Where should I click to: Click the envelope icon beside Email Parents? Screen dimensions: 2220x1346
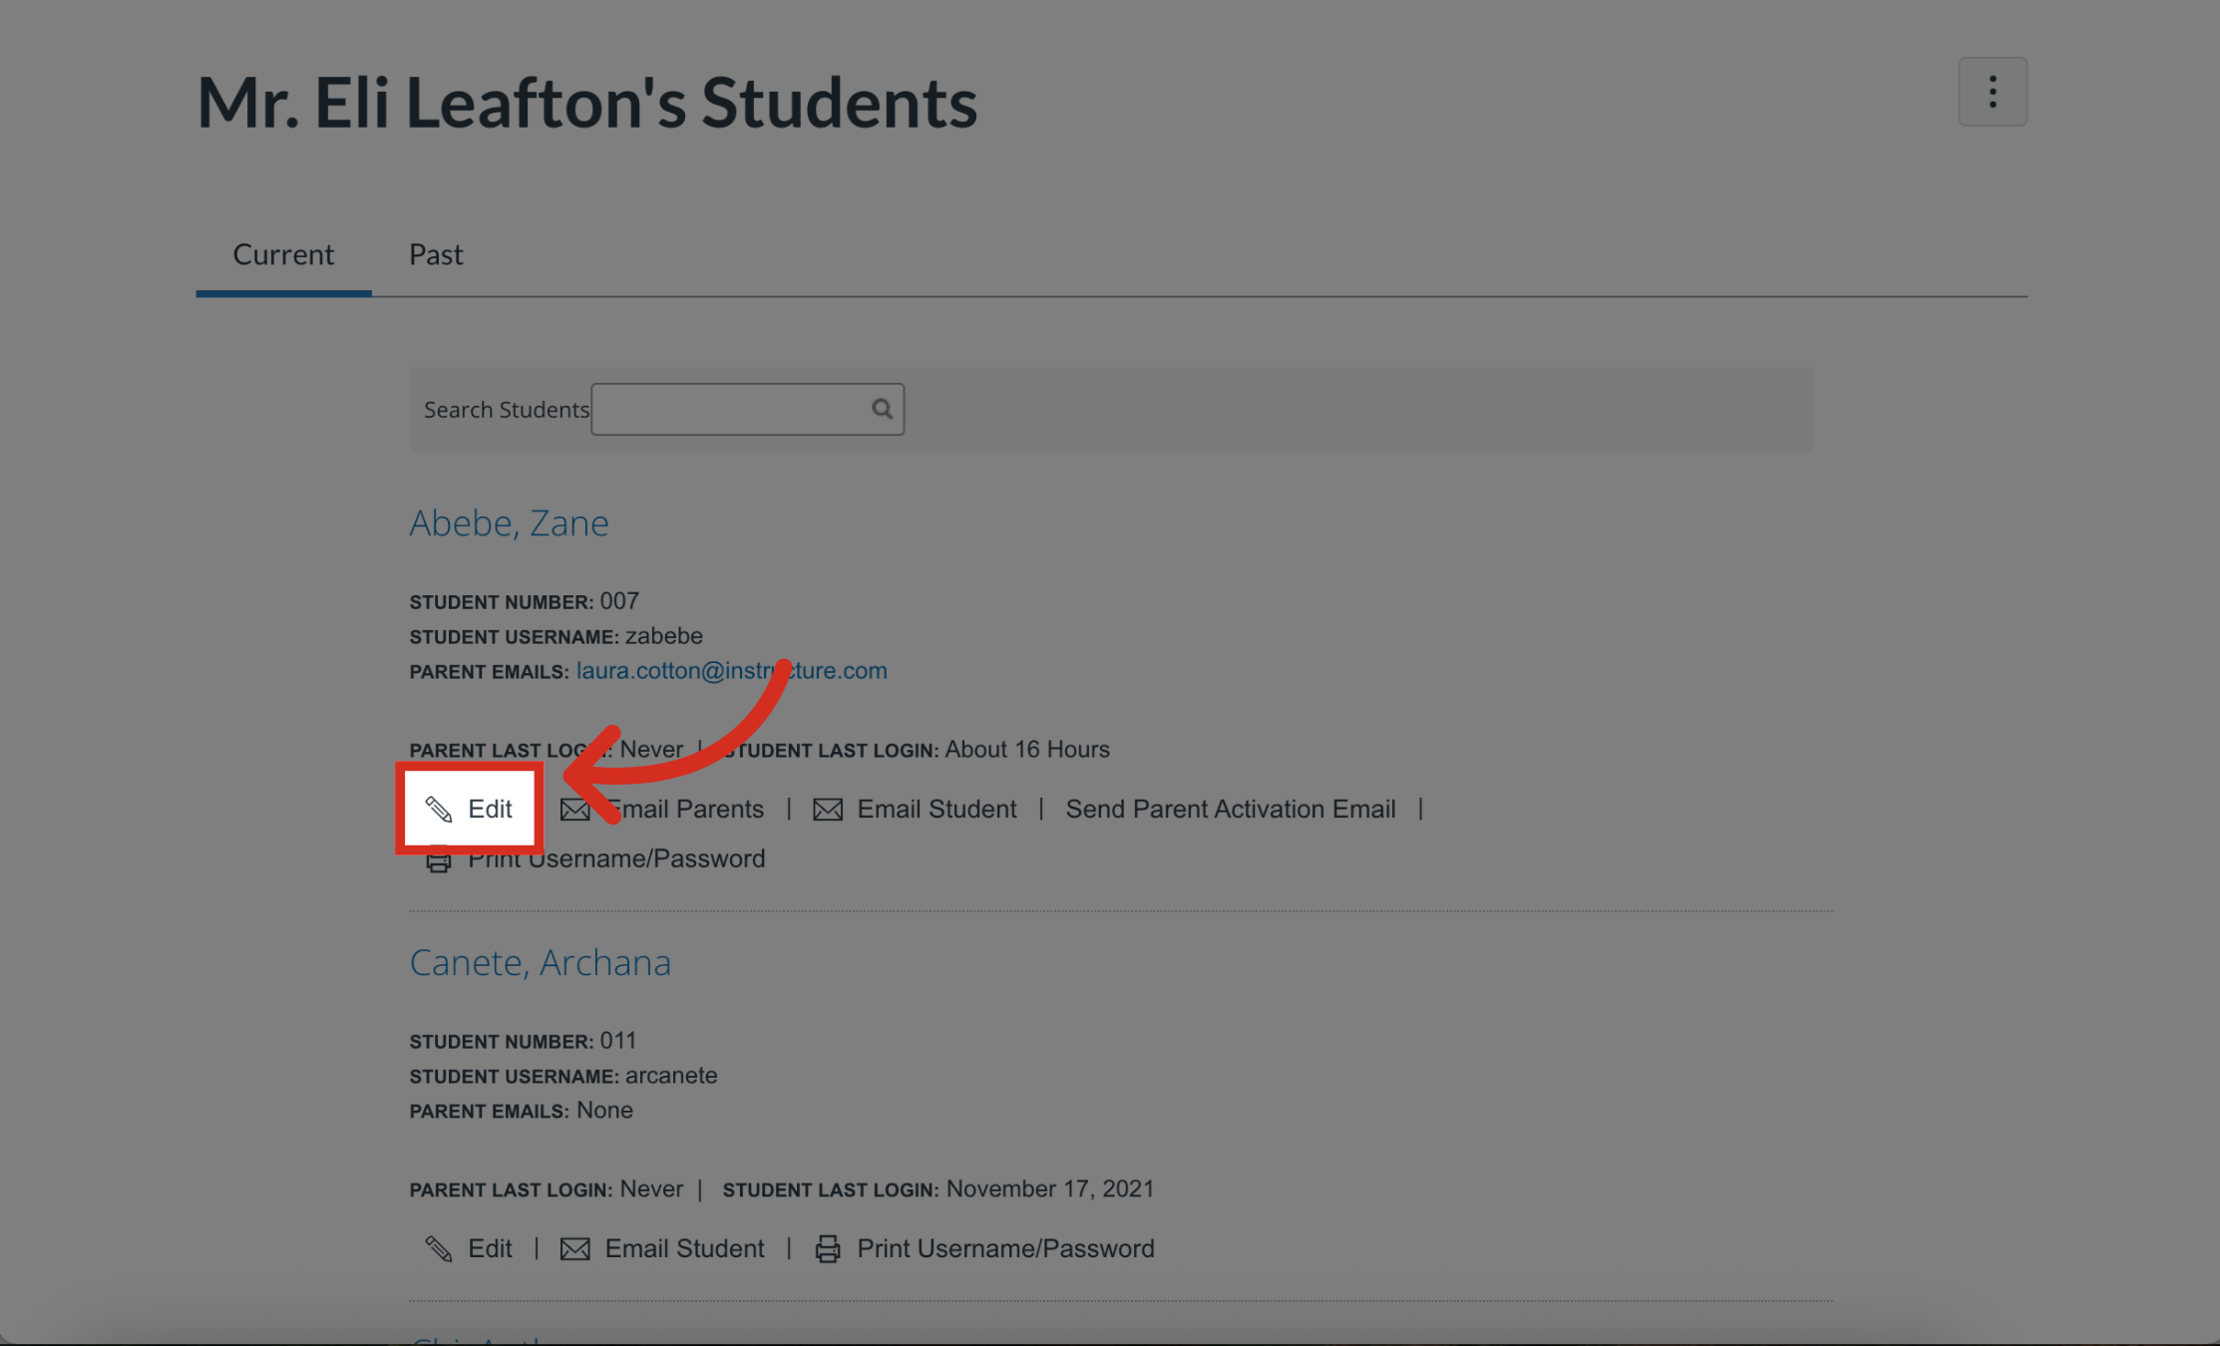pos(574,810)
